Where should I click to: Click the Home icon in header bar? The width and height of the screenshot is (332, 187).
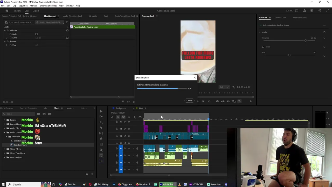pyautogui.click(x=7, y=11)
